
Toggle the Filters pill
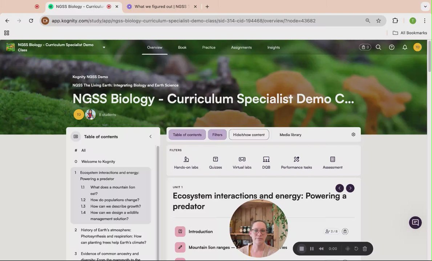[x=217, y=134]
